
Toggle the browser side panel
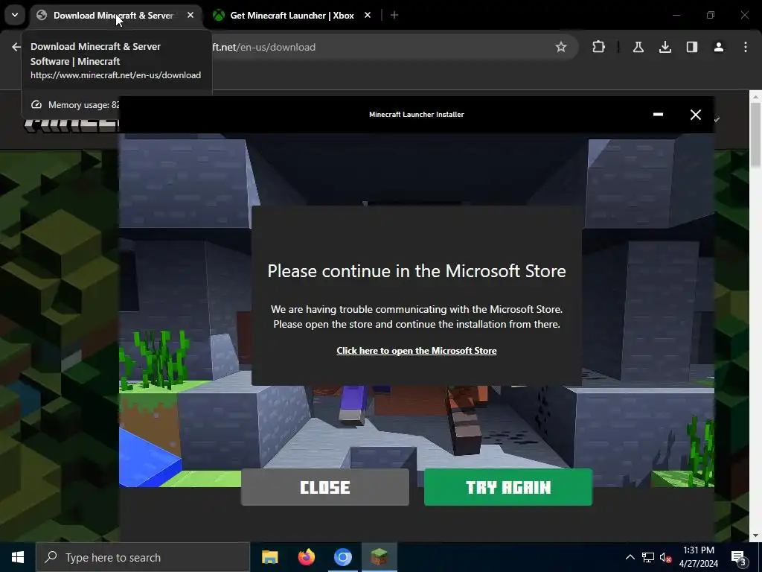point(691,47)
